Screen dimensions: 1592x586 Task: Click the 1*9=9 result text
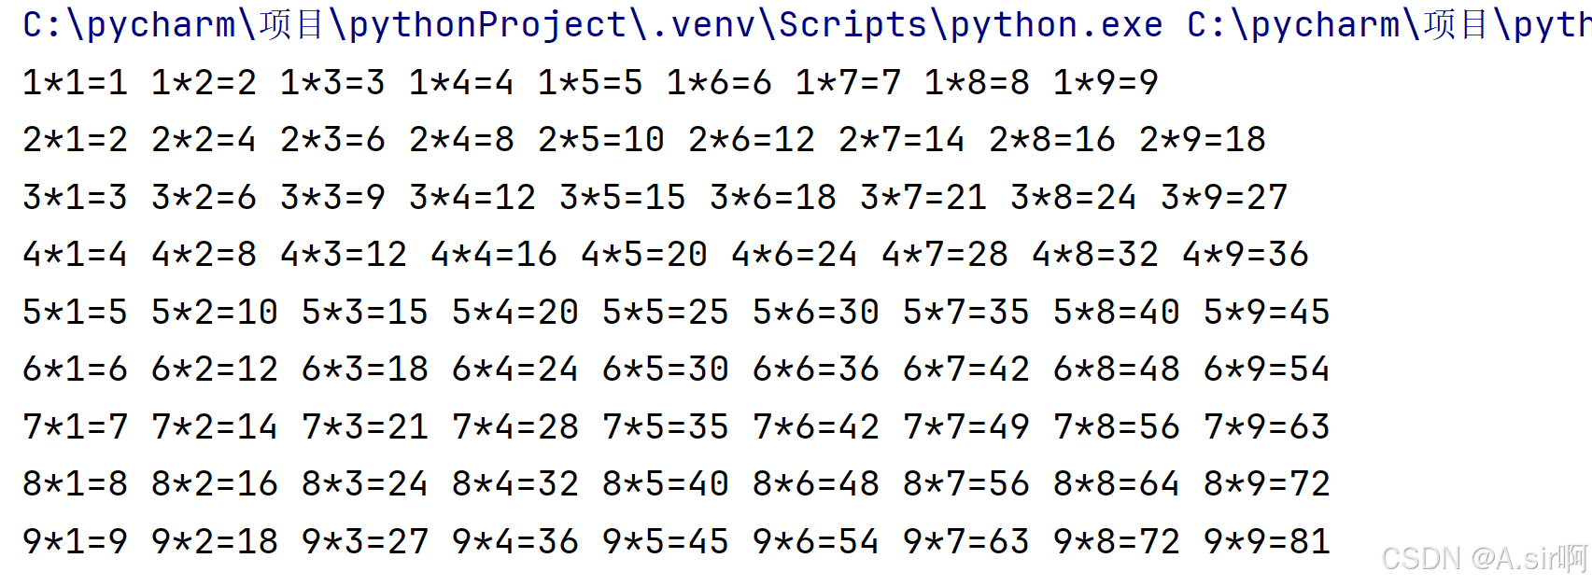coord(1106,83)
